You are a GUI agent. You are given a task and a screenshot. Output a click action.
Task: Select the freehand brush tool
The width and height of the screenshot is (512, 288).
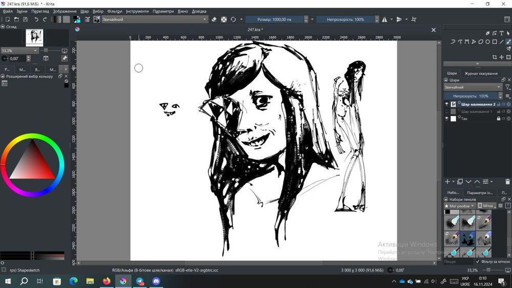[x=508, y=42]
